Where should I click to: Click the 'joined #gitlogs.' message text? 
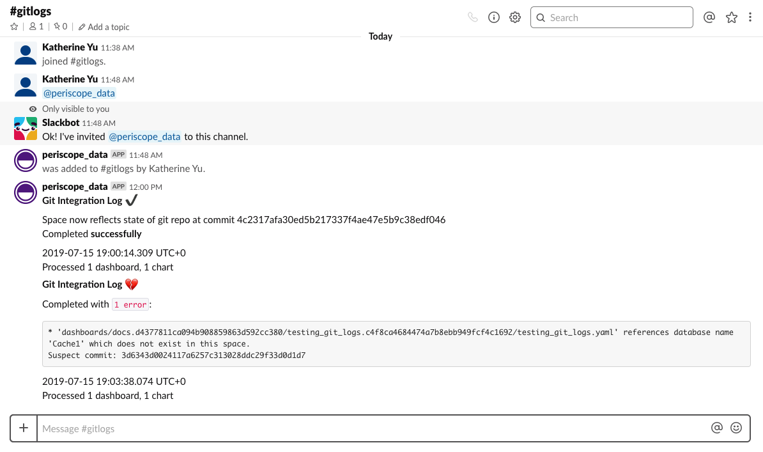(74, 61)
